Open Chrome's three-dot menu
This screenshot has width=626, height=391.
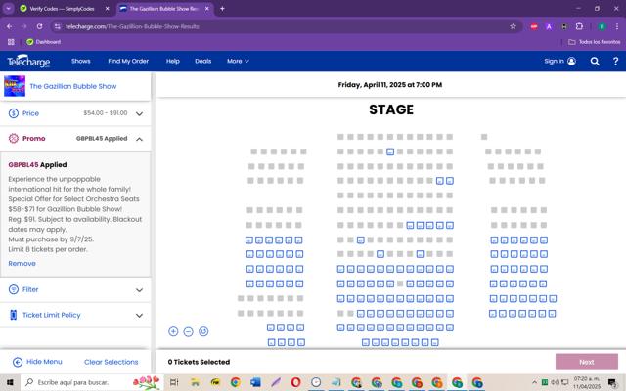(x=617, y=26)
